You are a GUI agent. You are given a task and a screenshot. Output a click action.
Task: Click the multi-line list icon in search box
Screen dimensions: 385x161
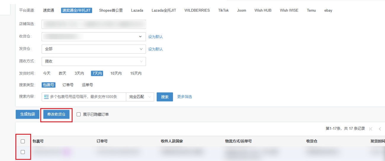pos(46,97)
